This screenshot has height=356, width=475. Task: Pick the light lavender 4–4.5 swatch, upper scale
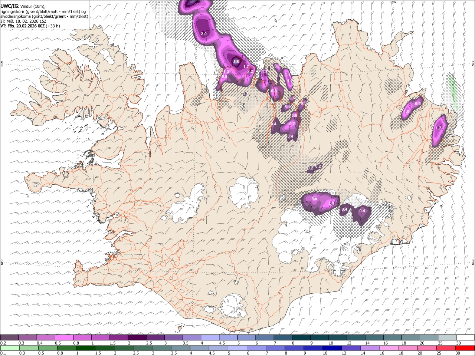[x=210, y=337]
